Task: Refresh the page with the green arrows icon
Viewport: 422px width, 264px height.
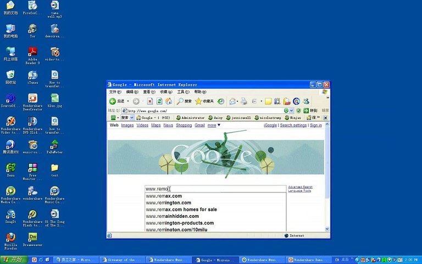Action: (159, 101)
